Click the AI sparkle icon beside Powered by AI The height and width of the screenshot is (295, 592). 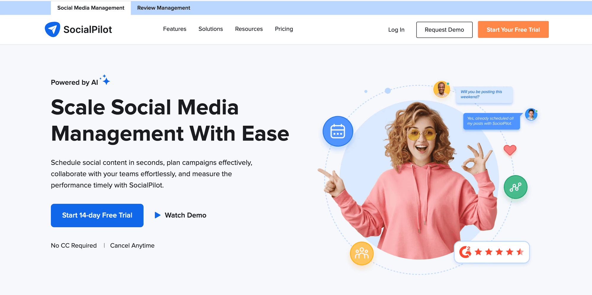pos(105,80)
